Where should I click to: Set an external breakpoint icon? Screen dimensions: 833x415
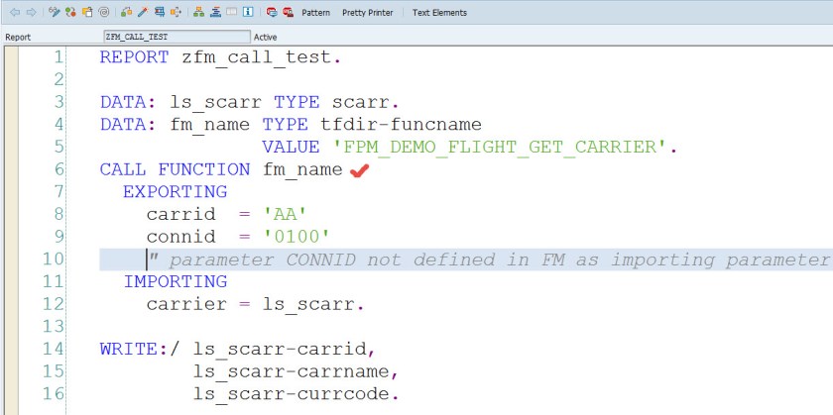click(x=289, y=12)
